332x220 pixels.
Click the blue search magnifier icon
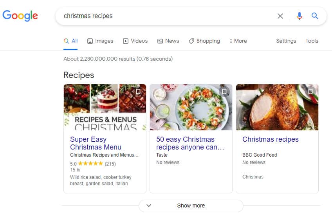[315, 16]
